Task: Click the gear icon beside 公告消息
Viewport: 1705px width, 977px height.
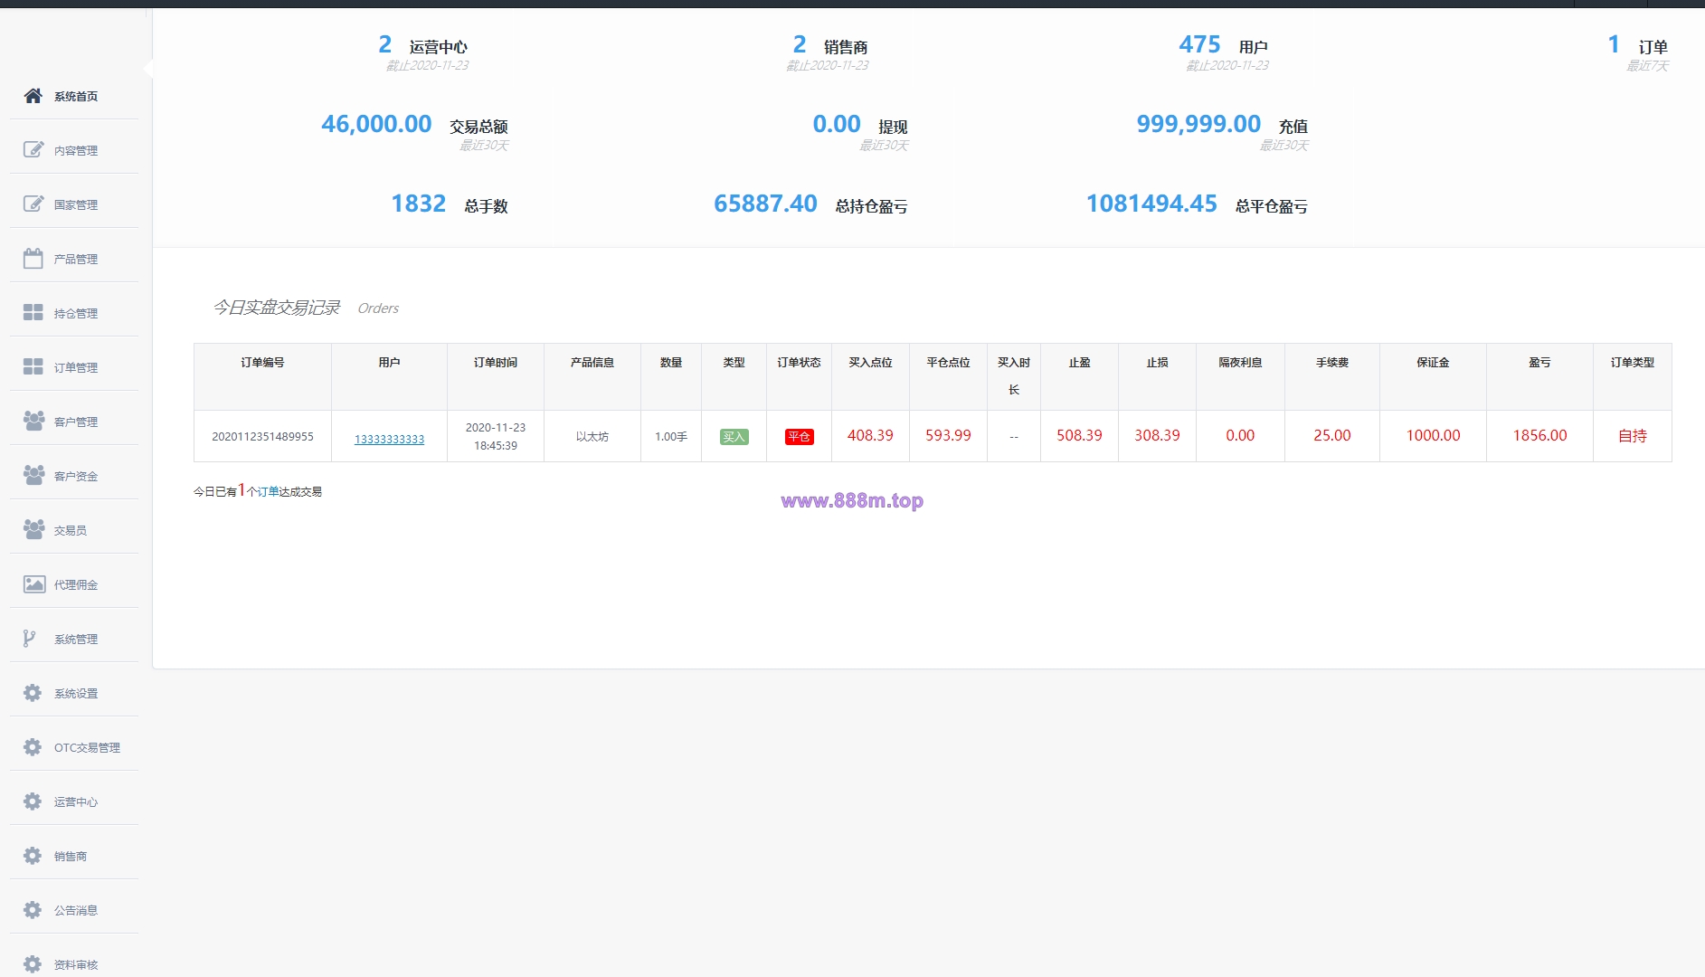Action: click(33, 910)
